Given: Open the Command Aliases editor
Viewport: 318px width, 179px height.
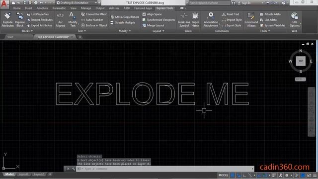Looking at the screenshot, I should tap(251, 20).
